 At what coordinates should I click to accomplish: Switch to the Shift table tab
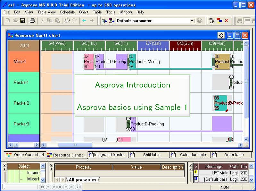[x=149, y=155]
